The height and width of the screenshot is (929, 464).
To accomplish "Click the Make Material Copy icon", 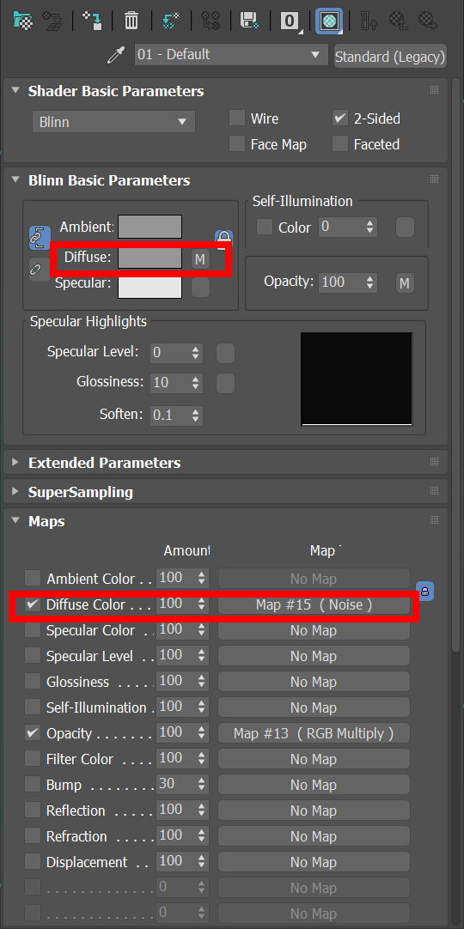I will (x=171, y=21).
